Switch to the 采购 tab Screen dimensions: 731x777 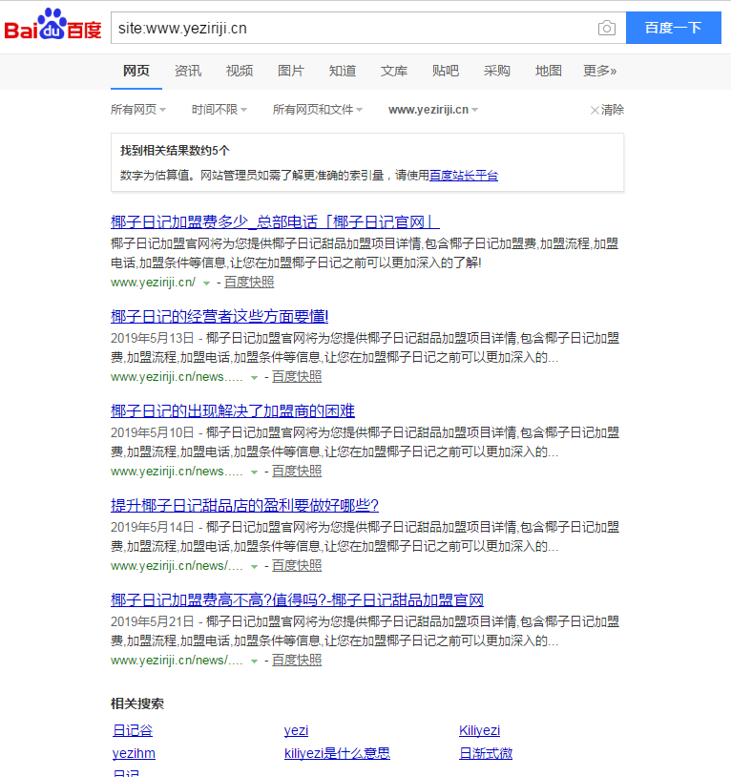tap(497, 71)
